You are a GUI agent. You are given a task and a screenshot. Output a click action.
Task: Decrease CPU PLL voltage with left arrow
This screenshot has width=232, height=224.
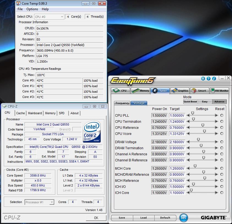pyautogui.click(x=188, y=115)
